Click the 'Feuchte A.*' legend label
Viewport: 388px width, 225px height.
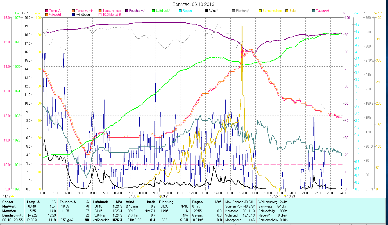pos(137,11)
